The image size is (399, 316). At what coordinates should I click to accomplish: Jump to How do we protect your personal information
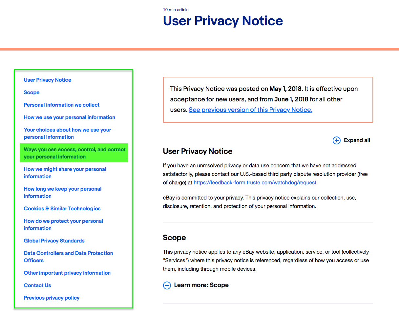click(63, 225)
